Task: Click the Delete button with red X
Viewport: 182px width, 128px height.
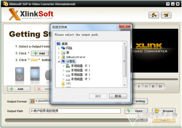Action: [43, 89]
